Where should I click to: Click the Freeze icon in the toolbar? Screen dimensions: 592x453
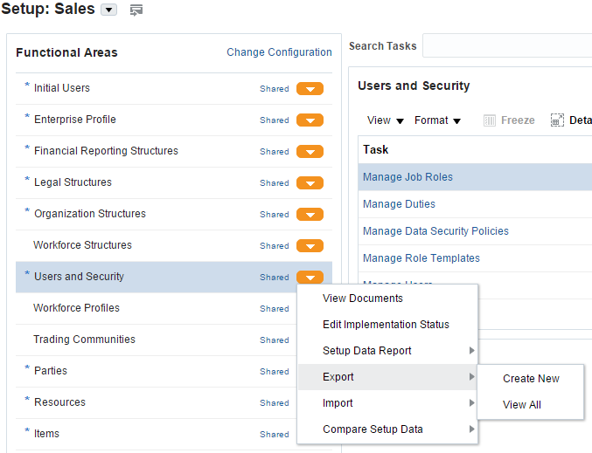(490, 120)
